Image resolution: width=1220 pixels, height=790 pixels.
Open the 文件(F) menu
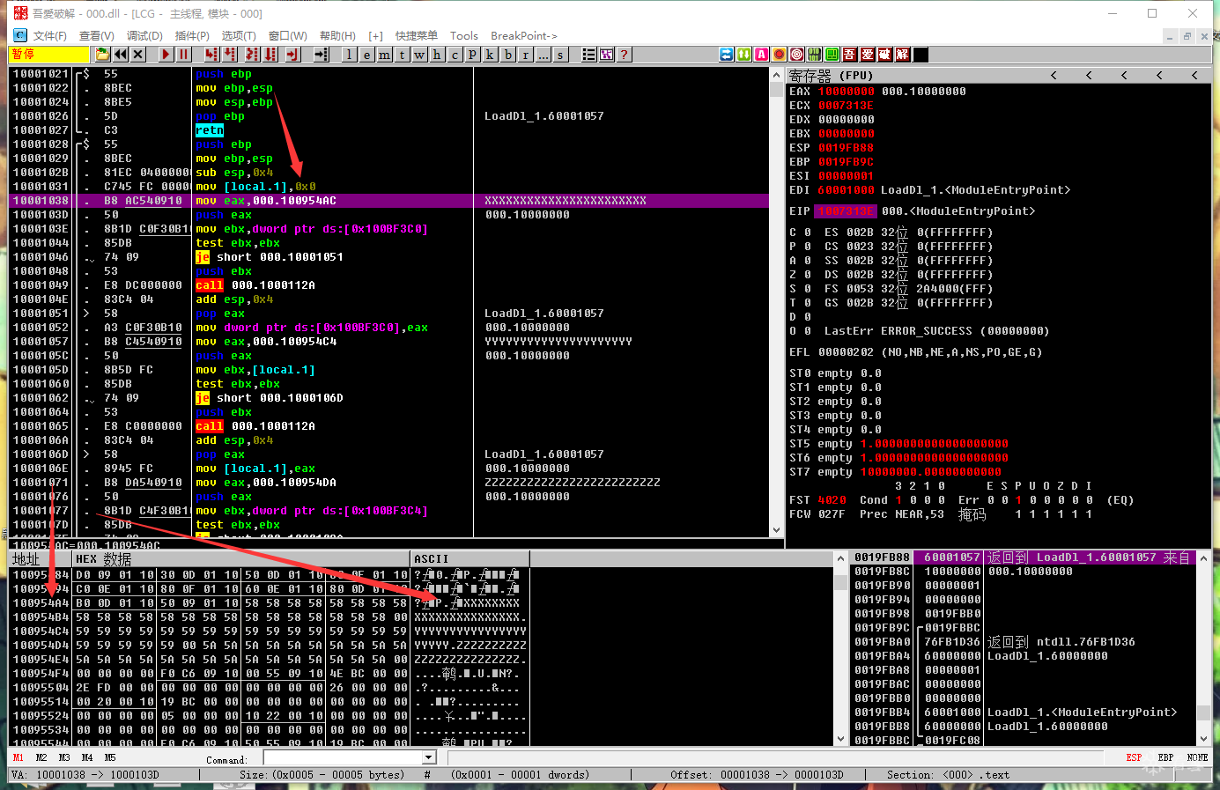(50, 36)
